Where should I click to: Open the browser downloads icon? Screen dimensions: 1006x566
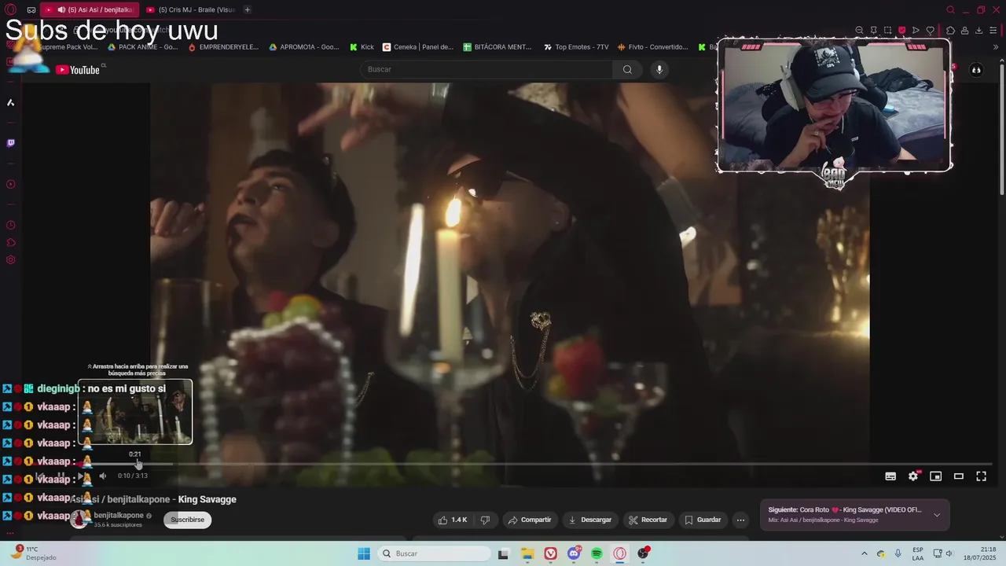coord(978,30)
